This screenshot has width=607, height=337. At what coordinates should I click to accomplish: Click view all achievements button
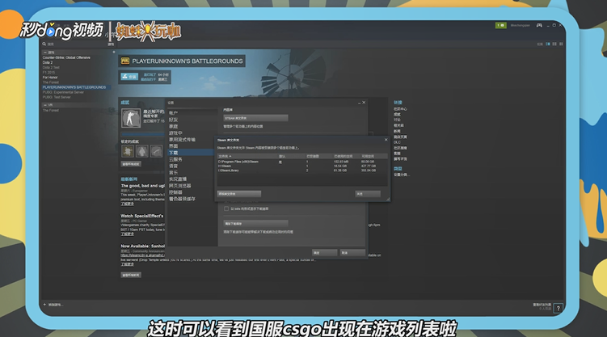coord(131,164)
